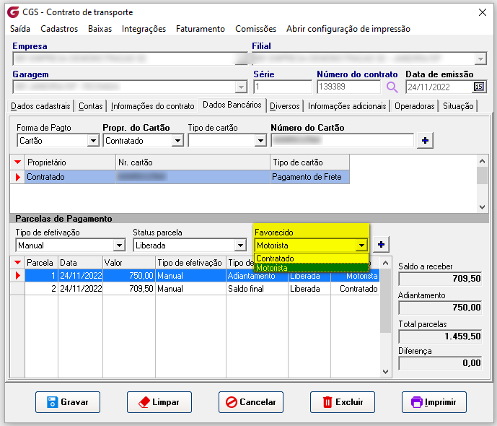The image size is (497, 426).
Task: Switch to the Dados cadastrais tab
Action: click(40, 106)
